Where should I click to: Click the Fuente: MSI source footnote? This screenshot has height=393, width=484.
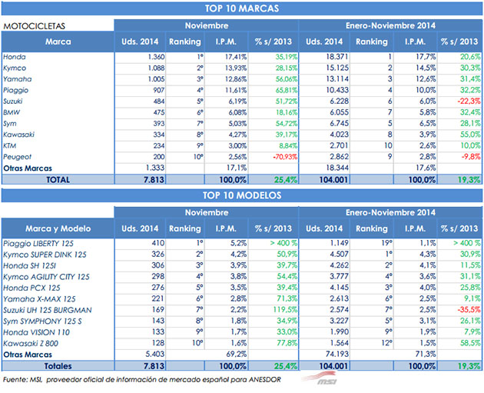point(142,379)
